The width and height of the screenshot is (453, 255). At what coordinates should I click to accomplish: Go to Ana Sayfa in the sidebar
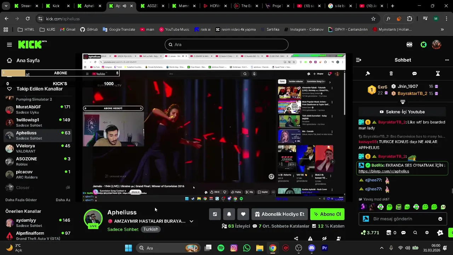pos(23,61)
